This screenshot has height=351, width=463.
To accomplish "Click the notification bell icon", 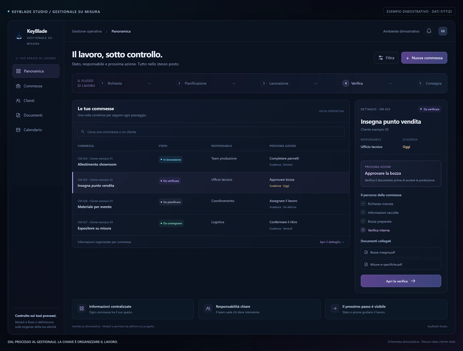I will [429, 31].
